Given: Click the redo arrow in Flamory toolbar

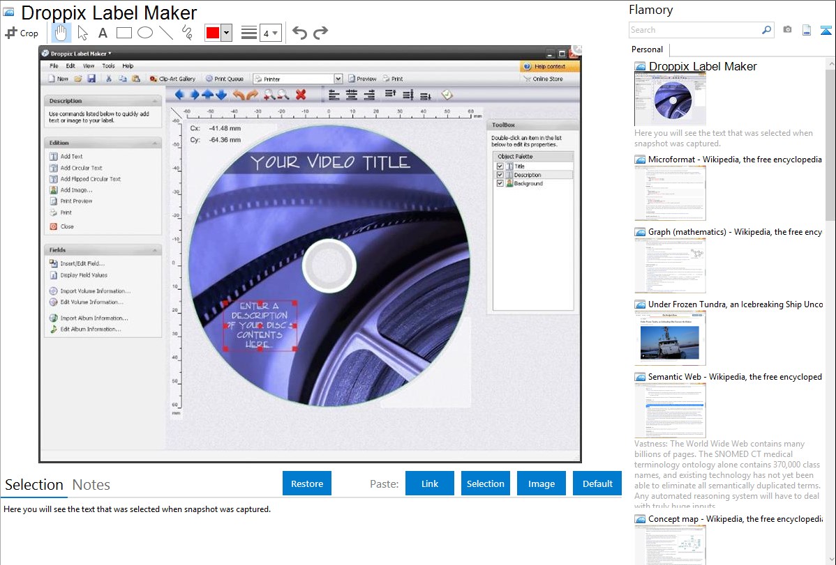Looking at the screenshot, I should pos(320,33).
